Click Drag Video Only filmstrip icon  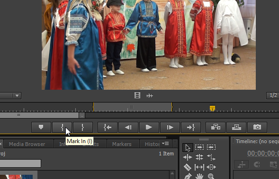click(x=137, y=95)
